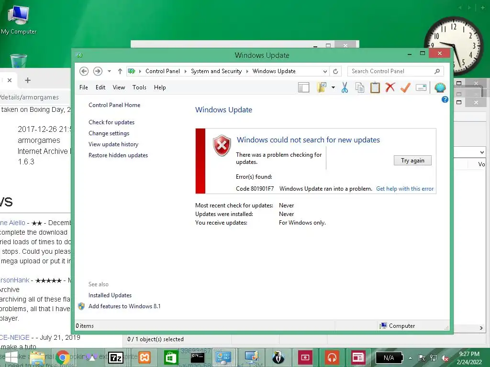Click the Up one level arrow
The image size is (490, 367).
tap(120, 71)
